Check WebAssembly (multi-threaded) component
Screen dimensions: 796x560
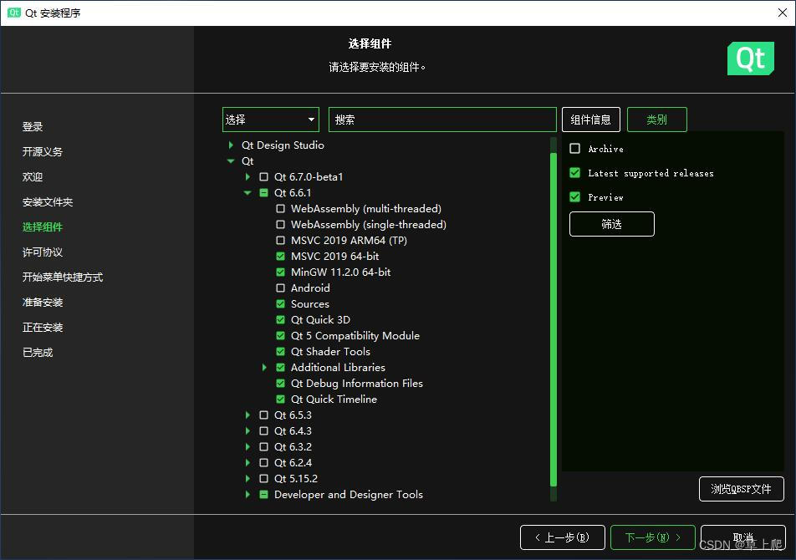[279, 208]
